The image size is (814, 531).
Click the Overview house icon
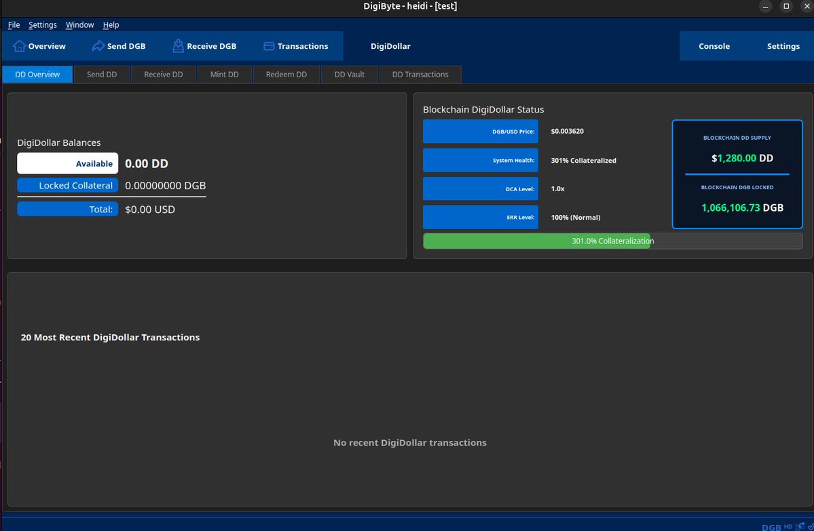point(19,46)
